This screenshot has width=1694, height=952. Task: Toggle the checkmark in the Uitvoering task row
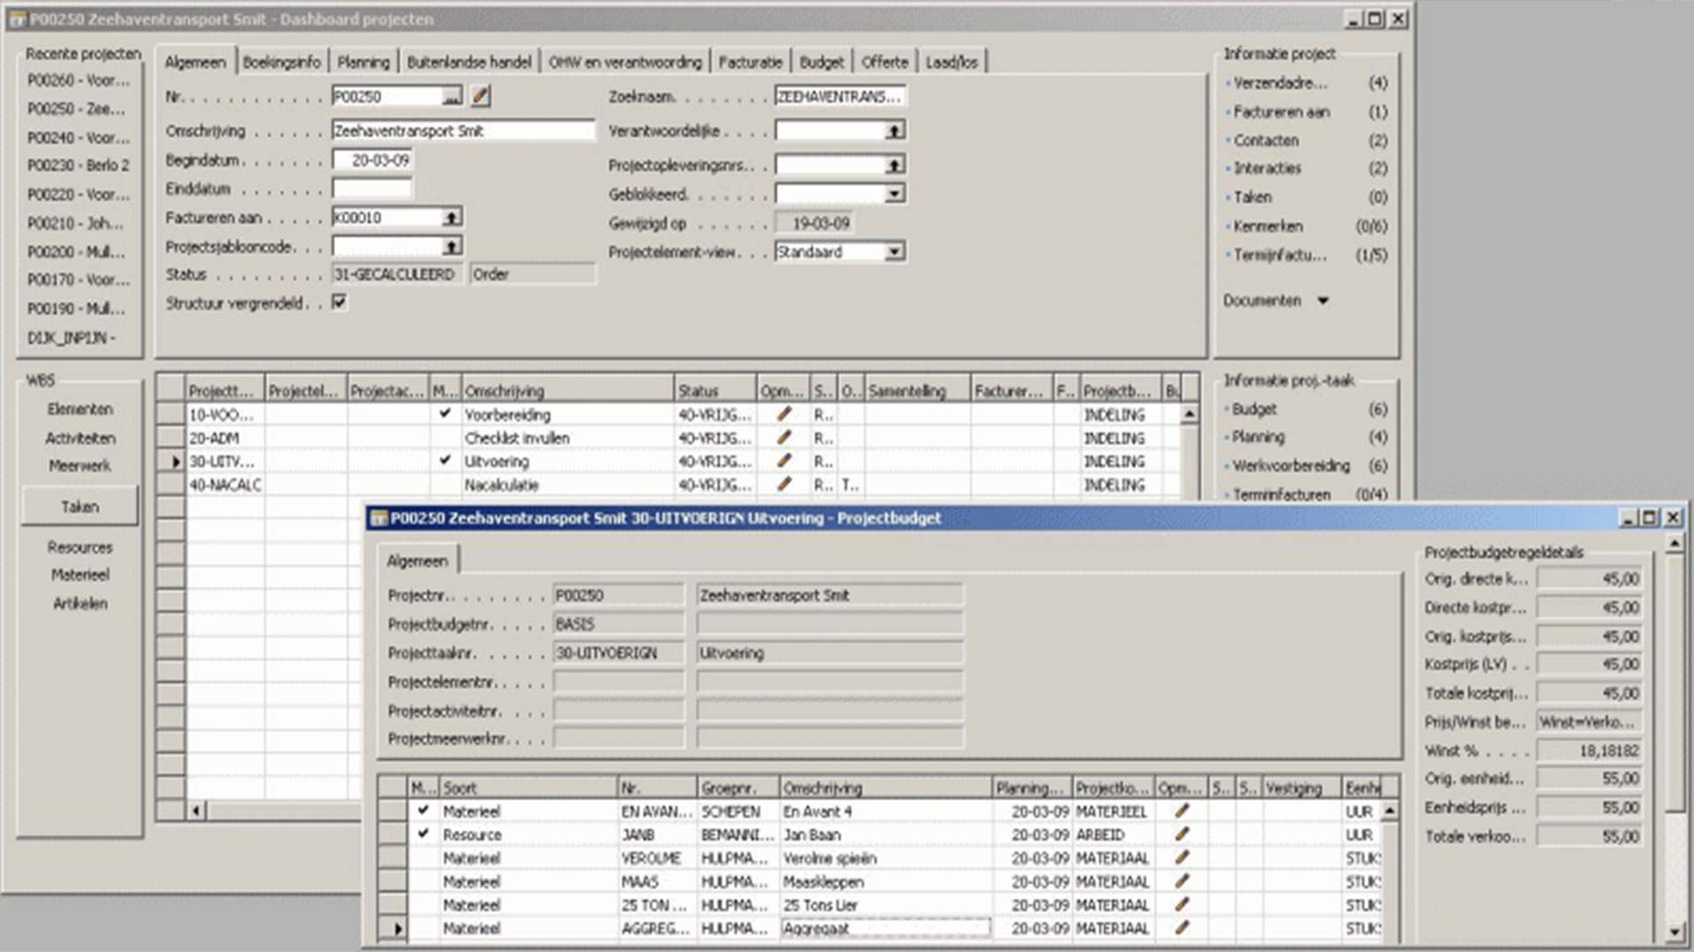pyautogui.click(x=445, y=460)
